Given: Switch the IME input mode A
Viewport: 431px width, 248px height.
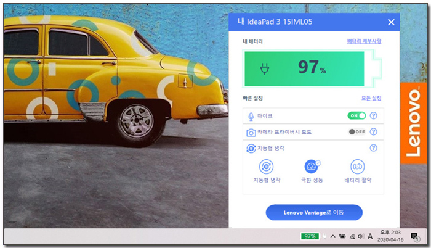Looking at the screenshot, I should (370, 236).
